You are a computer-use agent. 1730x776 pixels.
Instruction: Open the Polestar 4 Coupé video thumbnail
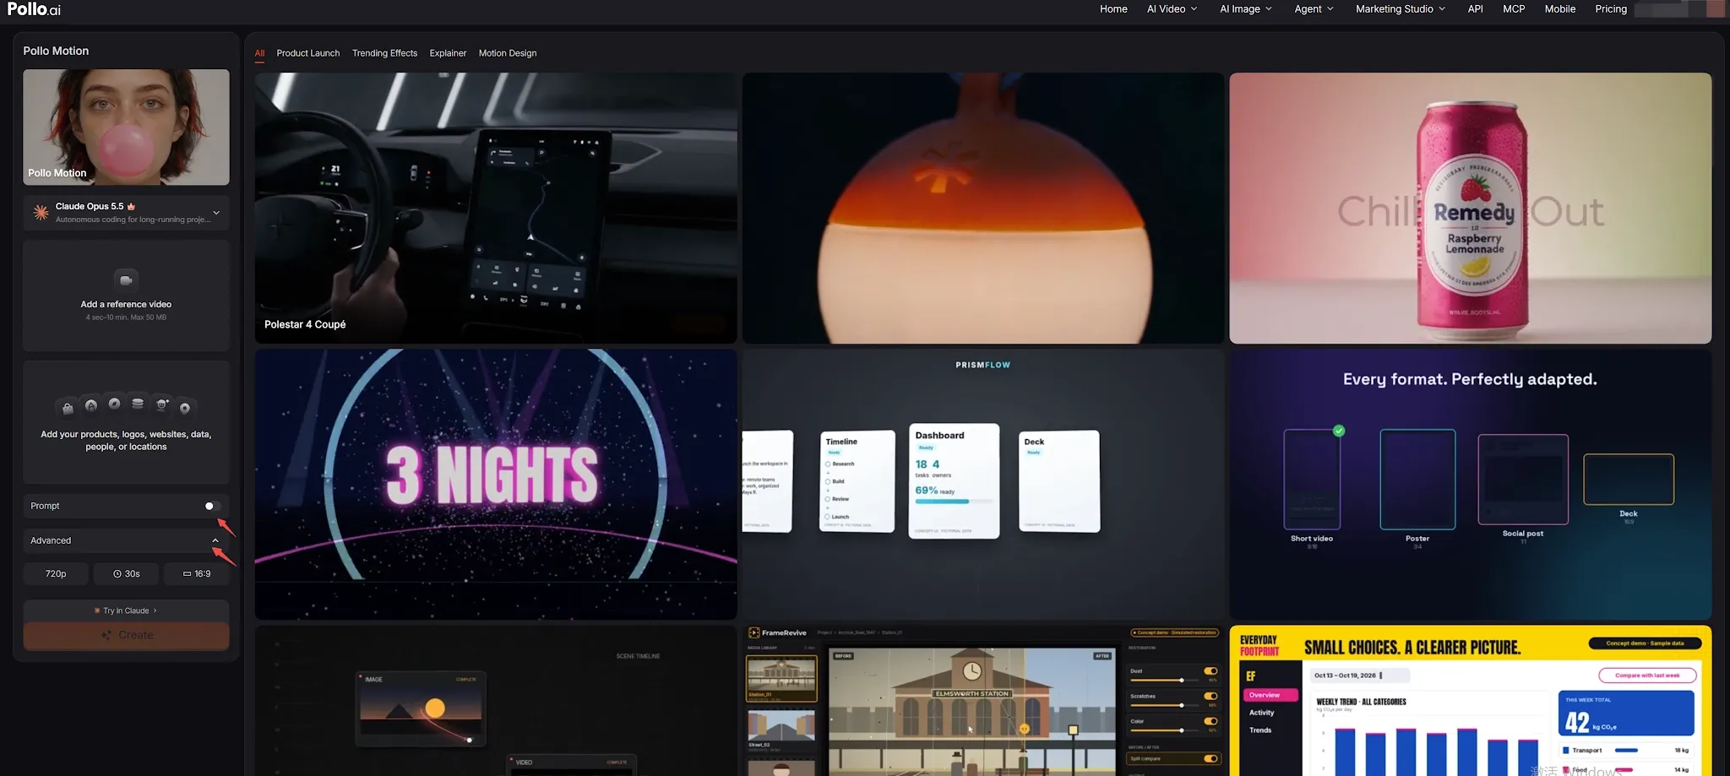coord(496,208)
